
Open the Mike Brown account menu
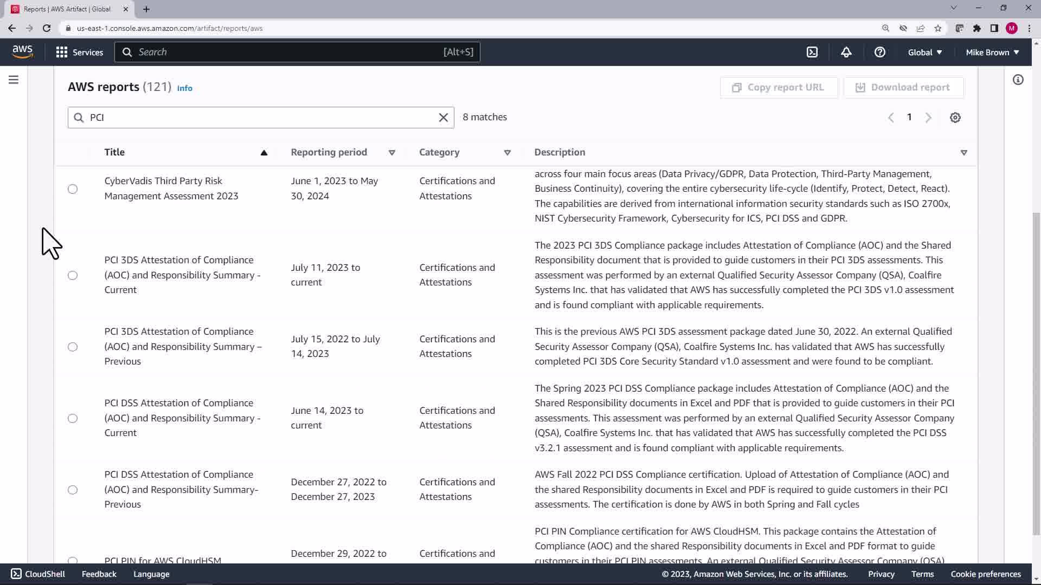click(x=992, y=52)
